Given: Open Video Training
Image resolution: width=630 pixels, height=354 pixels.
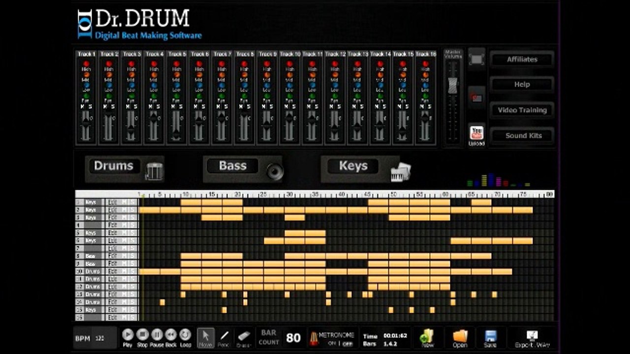Looking at the screenshot, I should point(522,110).
